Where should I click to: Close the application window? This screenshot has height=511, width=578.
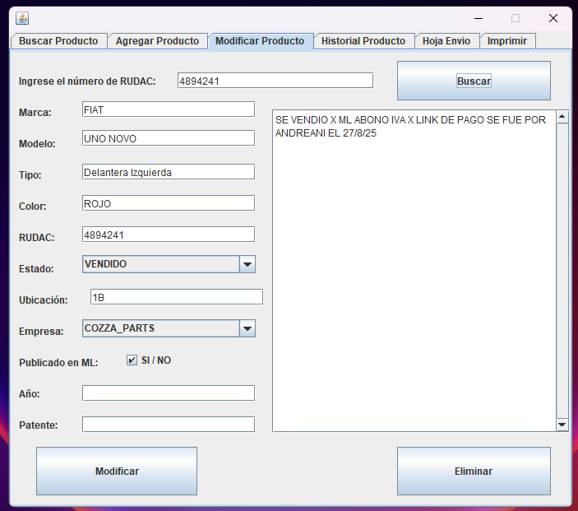click(x=553, y=18)
